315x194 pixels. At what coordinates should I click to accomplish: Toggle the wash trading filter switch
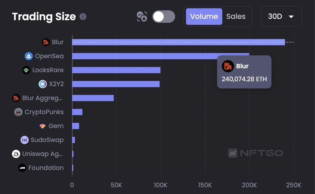coord(163,17)
